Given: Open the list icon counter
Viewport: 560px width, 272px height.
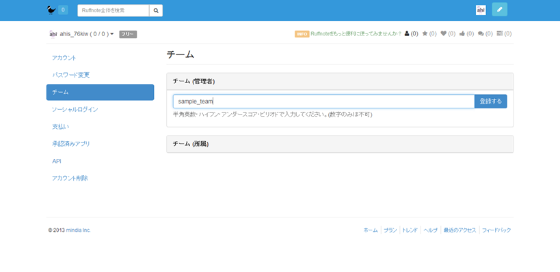Looking at the screenshot, I should coord(505,33).
